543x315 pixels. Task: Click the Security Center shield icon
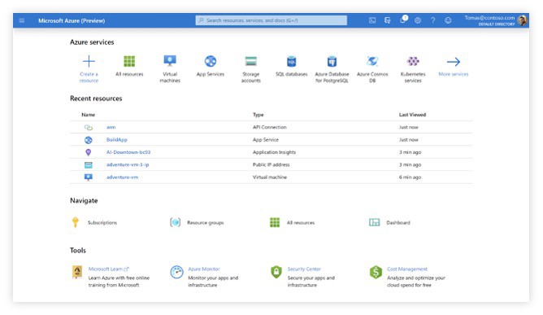click(276, 272)
